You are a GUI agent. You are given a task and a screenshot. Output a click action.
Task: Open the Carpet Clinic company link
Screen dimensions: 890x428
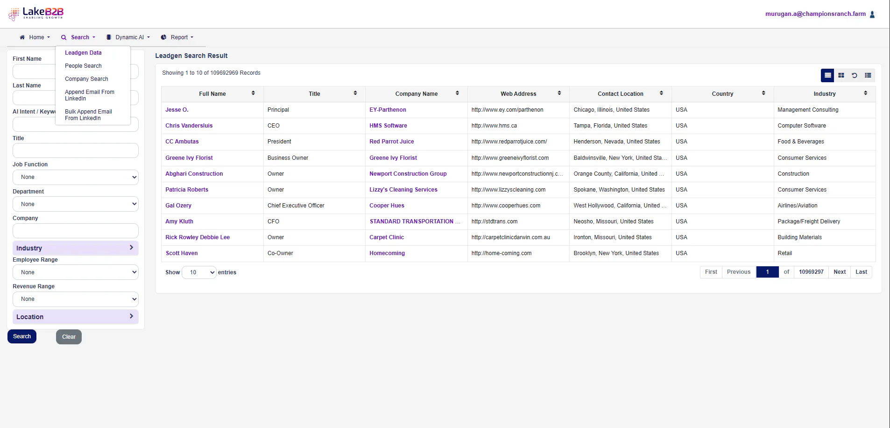coord(387,237)
